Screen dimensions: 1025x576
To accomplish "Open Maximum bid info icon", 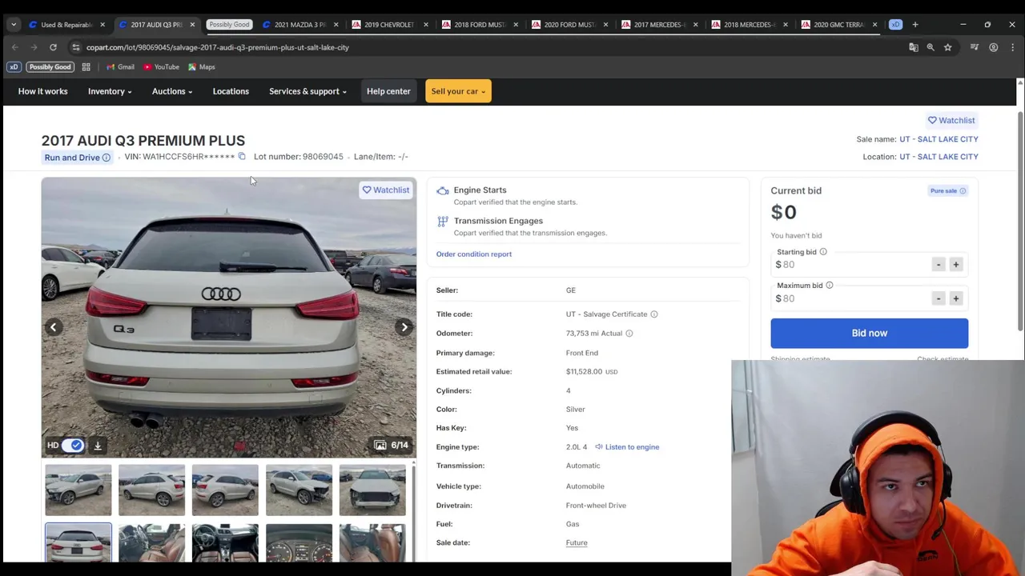I will point(829,286).
